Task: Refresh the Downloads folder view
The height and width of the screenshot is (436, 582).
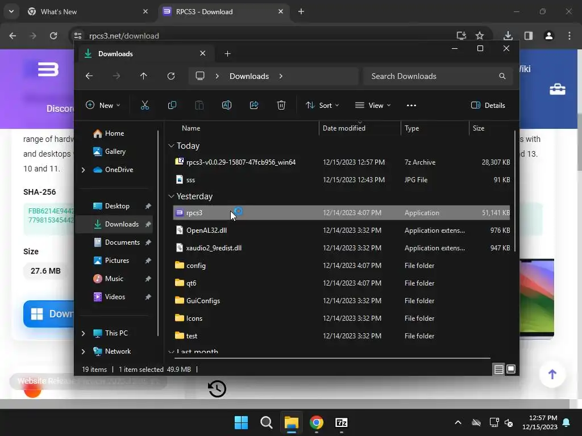Action: (171, 76)
